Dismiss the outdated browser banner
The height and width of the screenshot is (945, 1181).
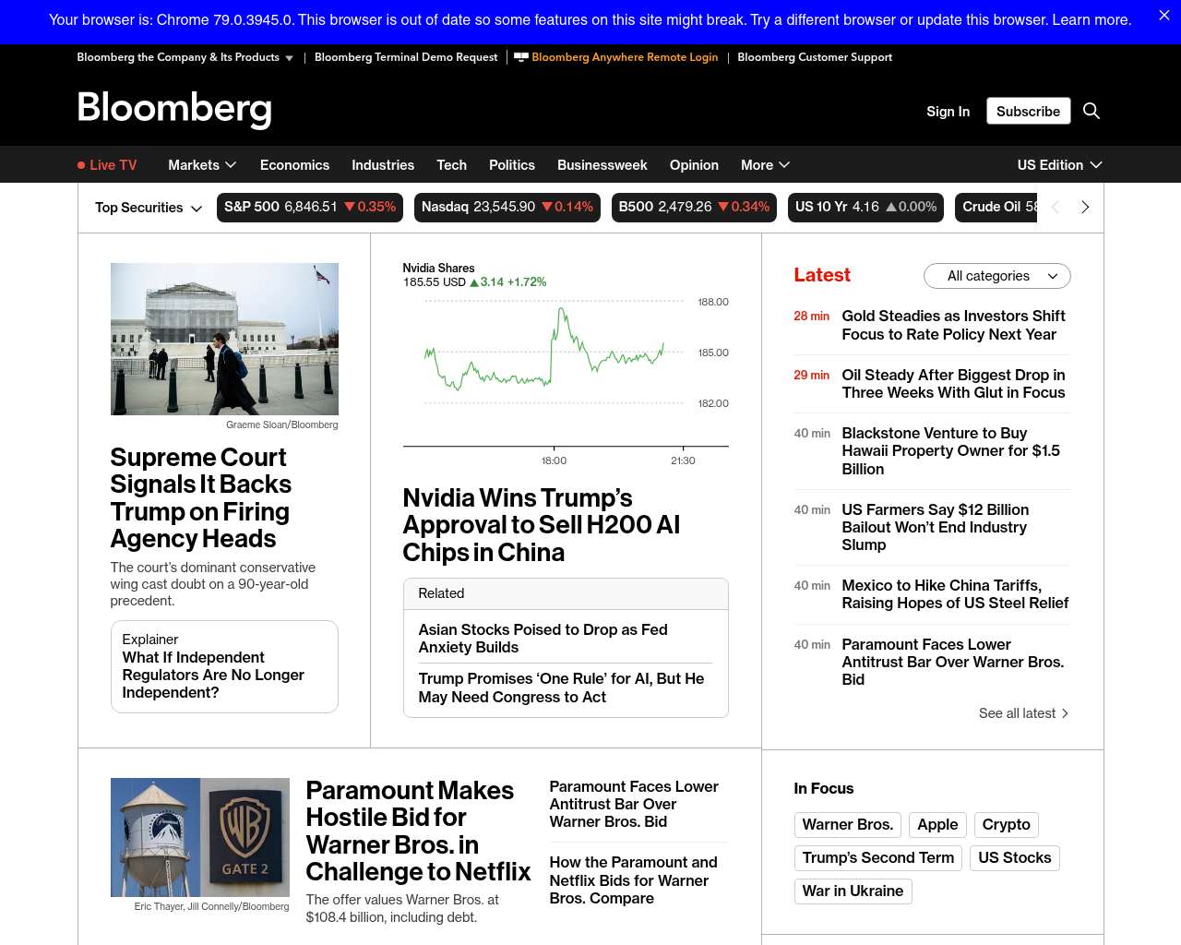1163,16
